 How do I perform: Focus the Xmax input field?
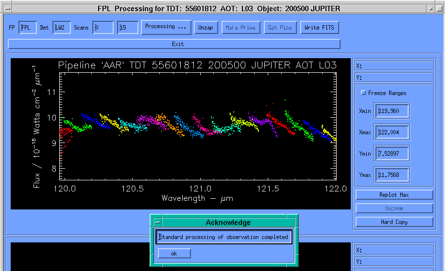point(392,132)
